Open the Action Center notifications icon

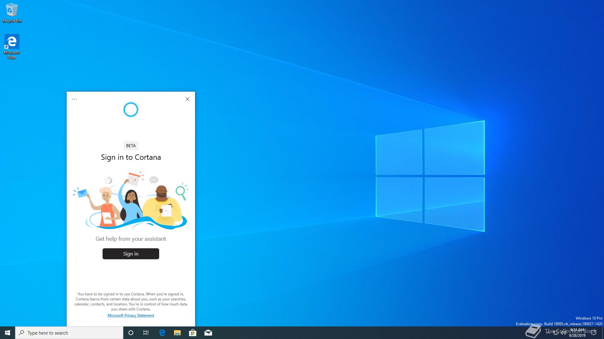point(594,333)
